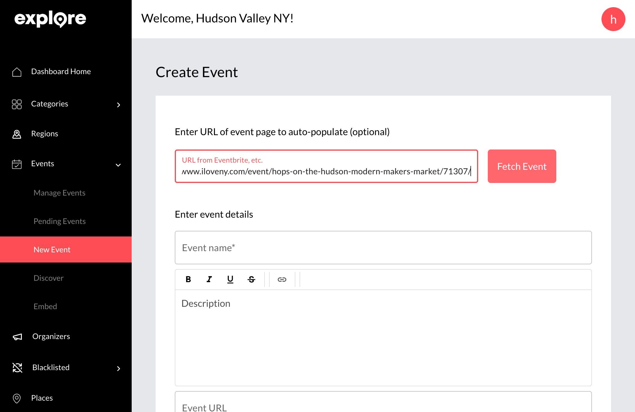Screen dimensions: 635x412
Task: Click the Dashboard Home house icon
Action: click(x=17, y=72)
